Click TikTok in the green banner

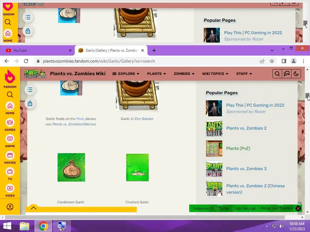click(224, 208)
